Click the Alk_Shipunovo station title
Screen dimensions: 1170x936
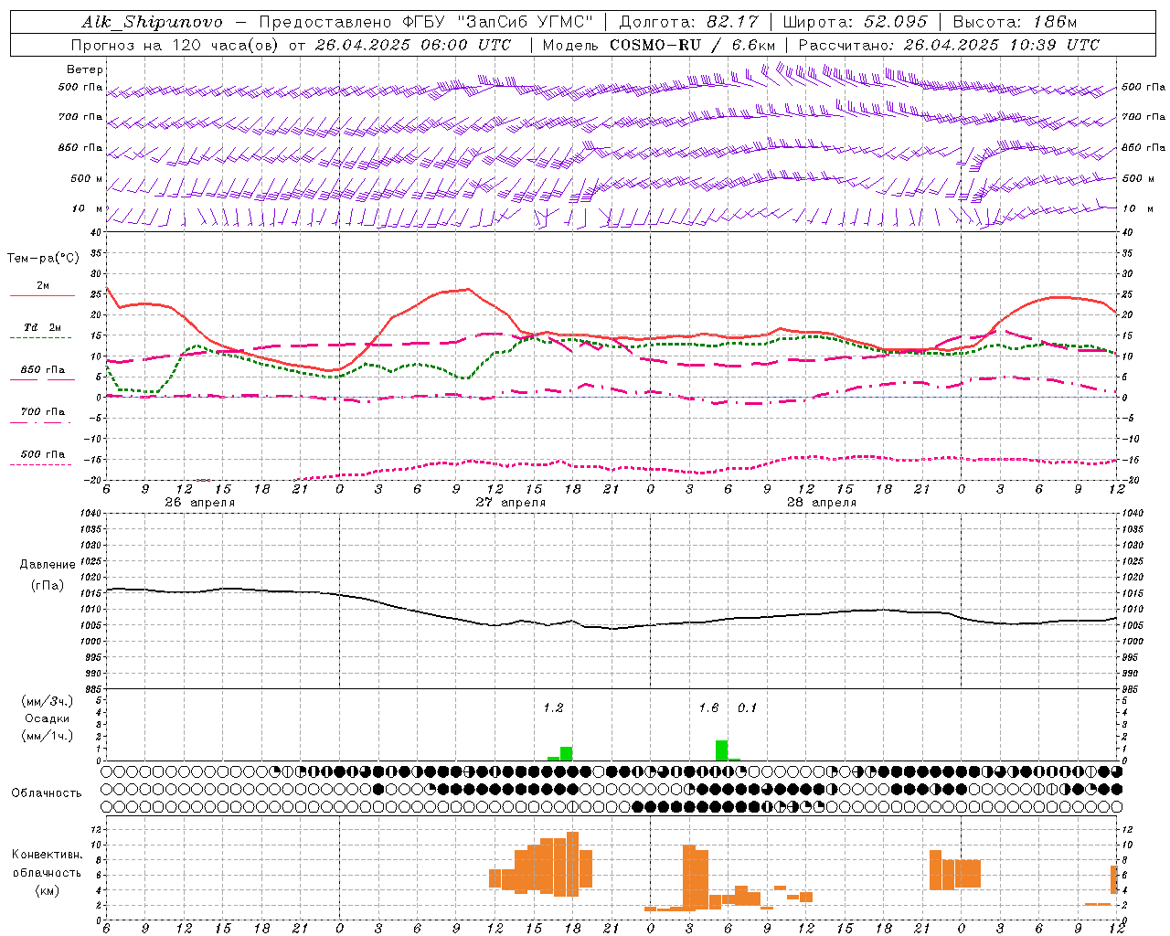coord(152,22)
